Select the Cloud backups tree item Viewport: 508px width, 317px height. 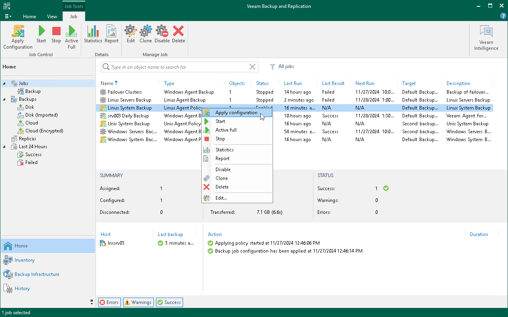pyautogui.click(x=32, y=123)
